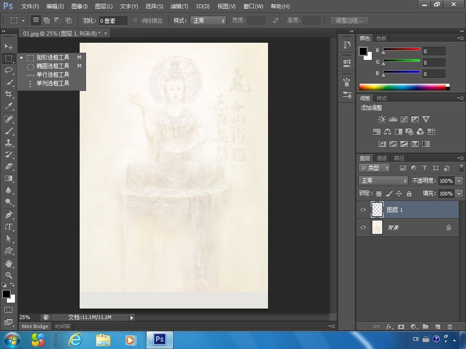Open the Mini Bridge tab
Screen dimensions: 466x349
point(35,326)
